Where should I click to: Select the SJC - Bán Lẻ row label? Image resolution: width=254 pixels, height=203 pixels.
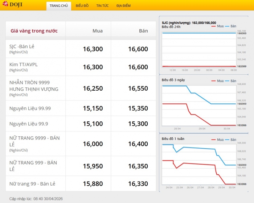[x=22, y=46]
